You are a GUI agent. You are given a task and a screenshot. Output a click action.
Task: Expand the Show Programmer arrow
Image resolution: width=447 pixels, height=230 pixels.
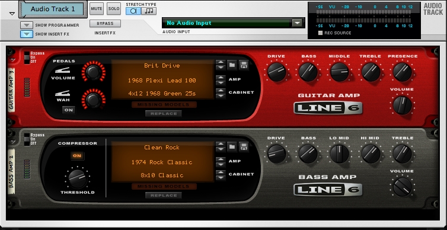pos(27,25)
